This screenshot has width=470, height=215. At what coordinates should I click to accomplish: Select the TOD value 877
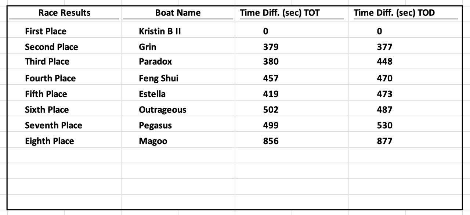coord(384,141)
